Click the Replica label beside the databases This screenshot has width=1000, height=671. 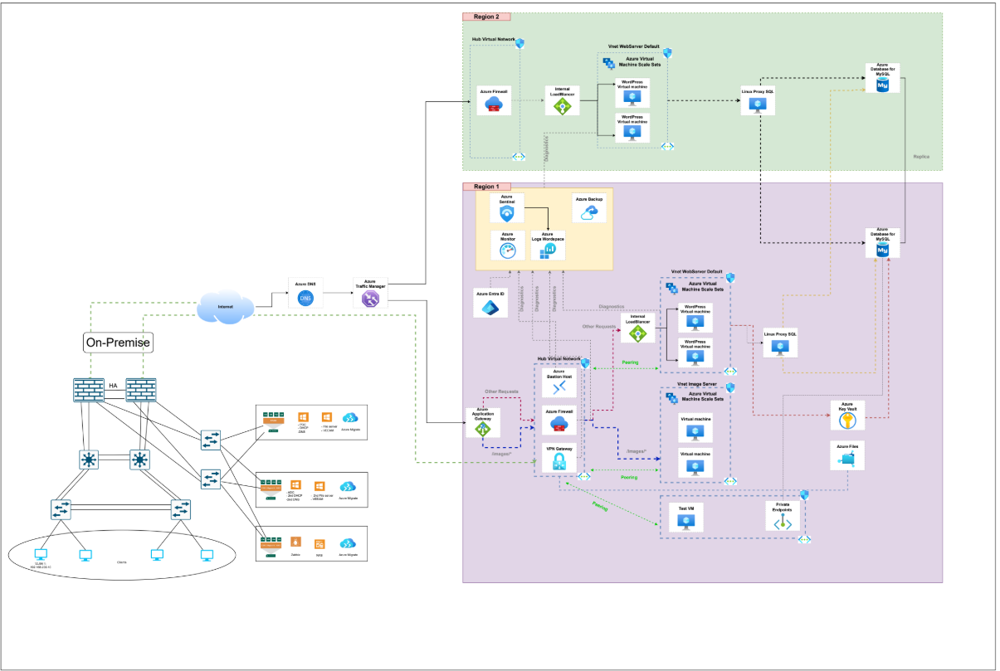(921, 157)
